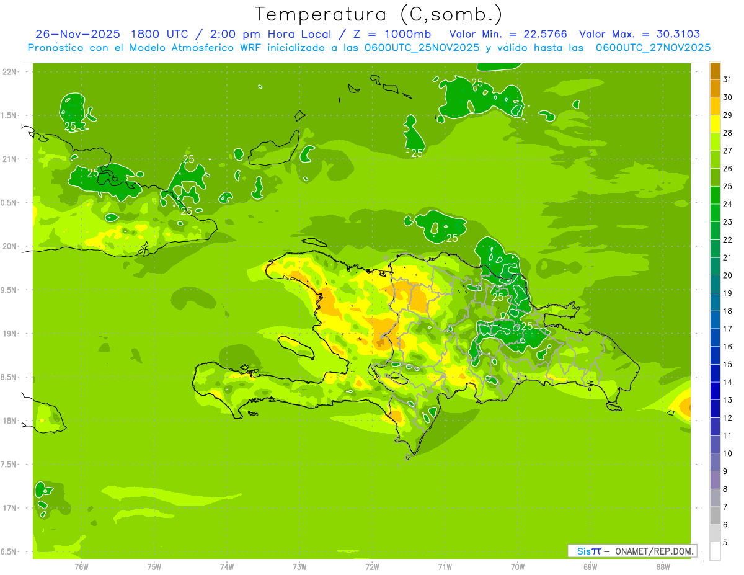Click the color scale value 5
This screenshot has height=575, width=744.
click(725, 543)
